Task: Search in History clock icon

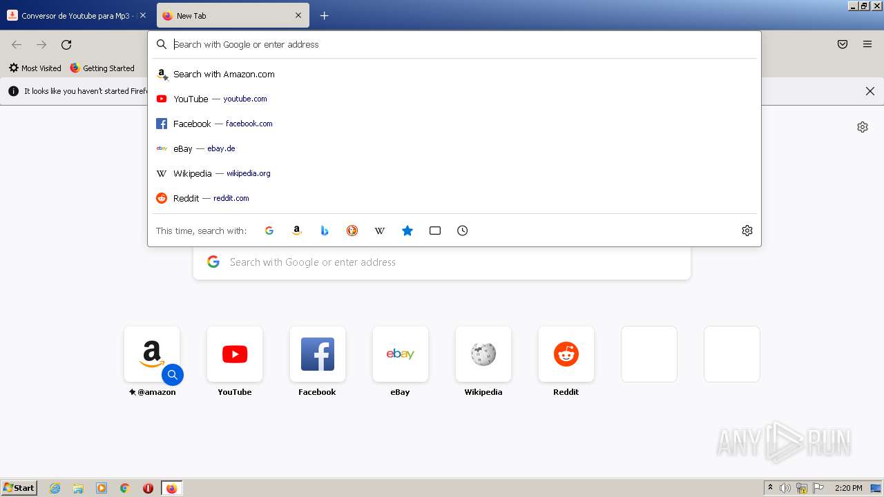Action: pos(463,231)
